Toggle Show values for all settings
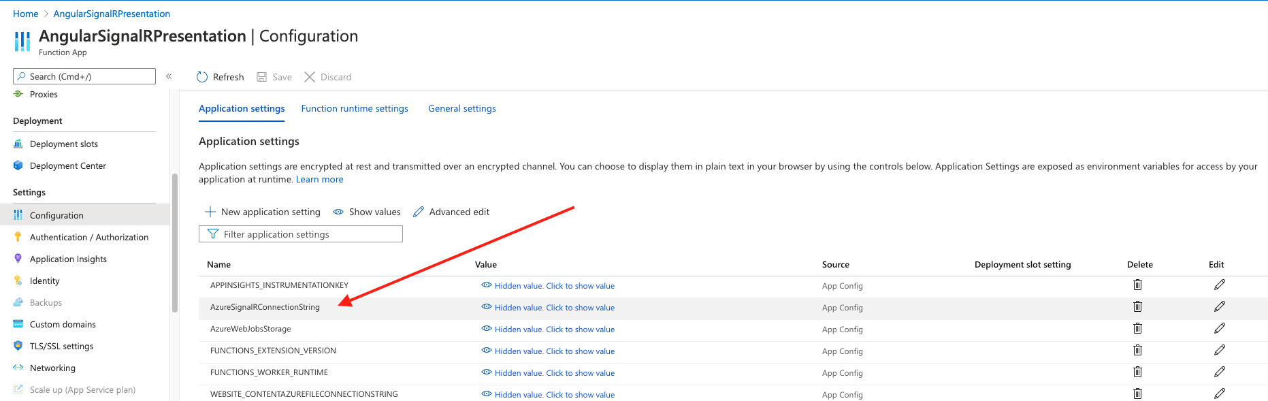Screen dimensions: 1268x401 (367, 212)
